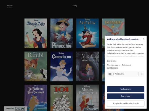Viewport: 149px width, 111px height.
Task: Open Politique de confidentialité link
Action: coord(119,66)
